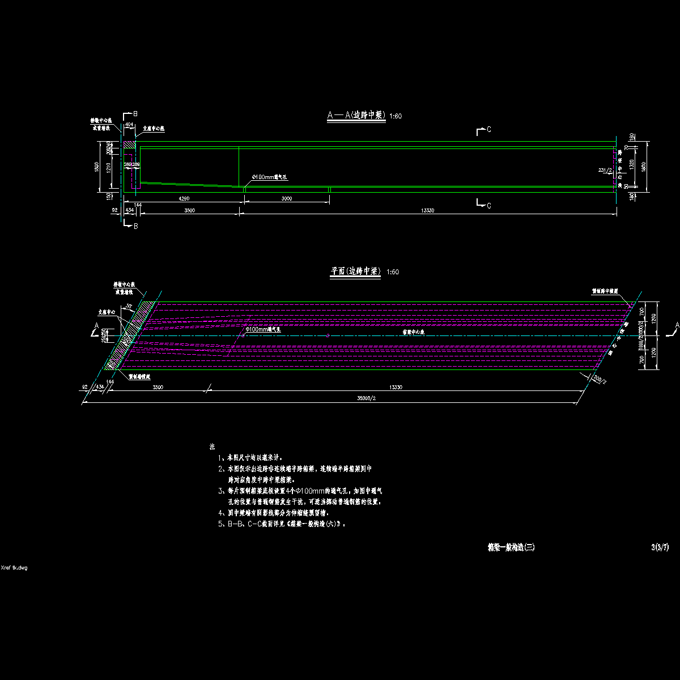680x680 pixels.
Task: Click the "231/2" dimension at right end
Action: (x=605, y=169)
